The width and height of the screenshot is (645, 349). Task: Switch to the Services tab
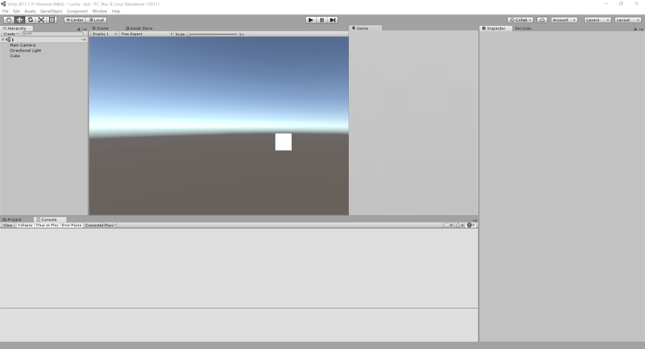point(522,28)
